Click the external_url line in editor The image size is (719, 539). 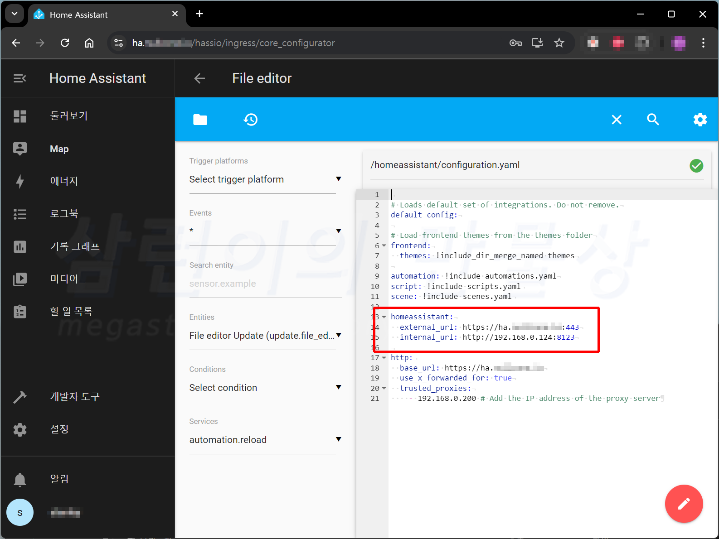(x=489, y=327)
